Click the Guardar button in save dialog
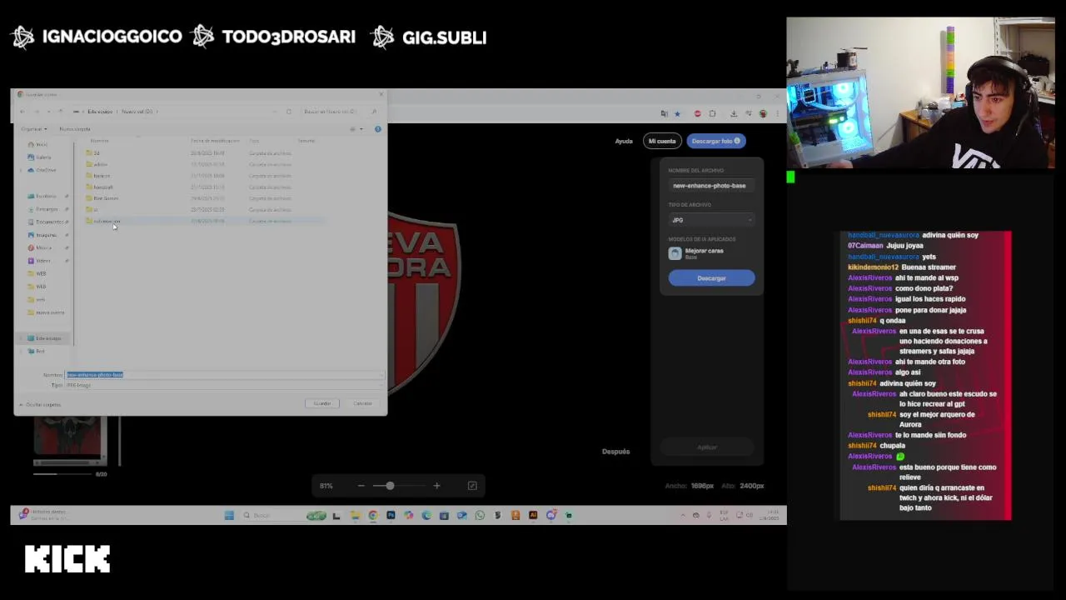1066x600 pixels. click(x=322, y=403)
